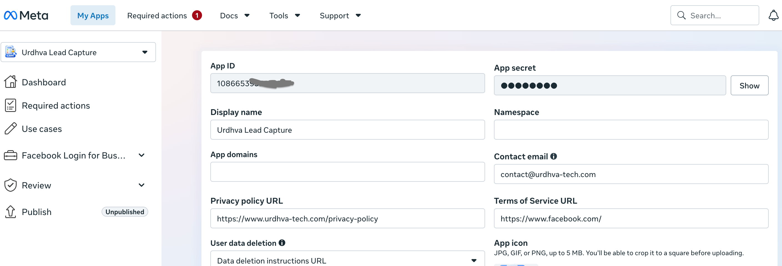Open Data deletion instructions URL dropdown

tap(348, 260)
